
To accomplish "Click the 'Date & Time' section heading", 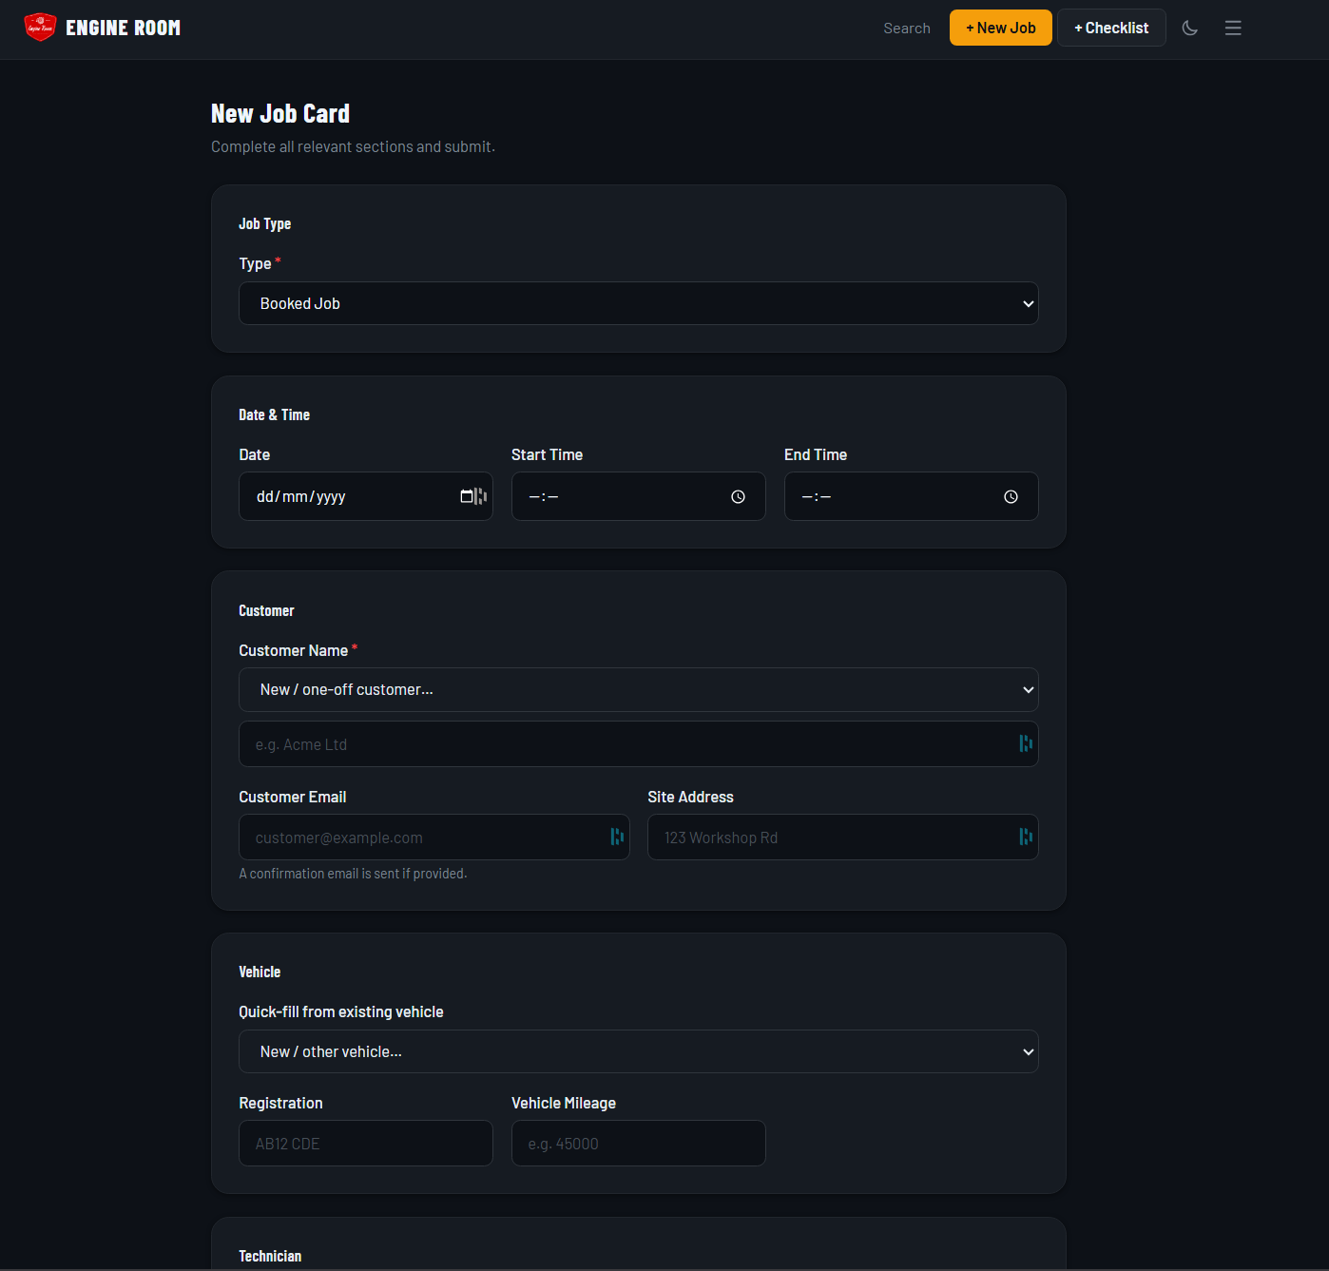I will (274, 414).
